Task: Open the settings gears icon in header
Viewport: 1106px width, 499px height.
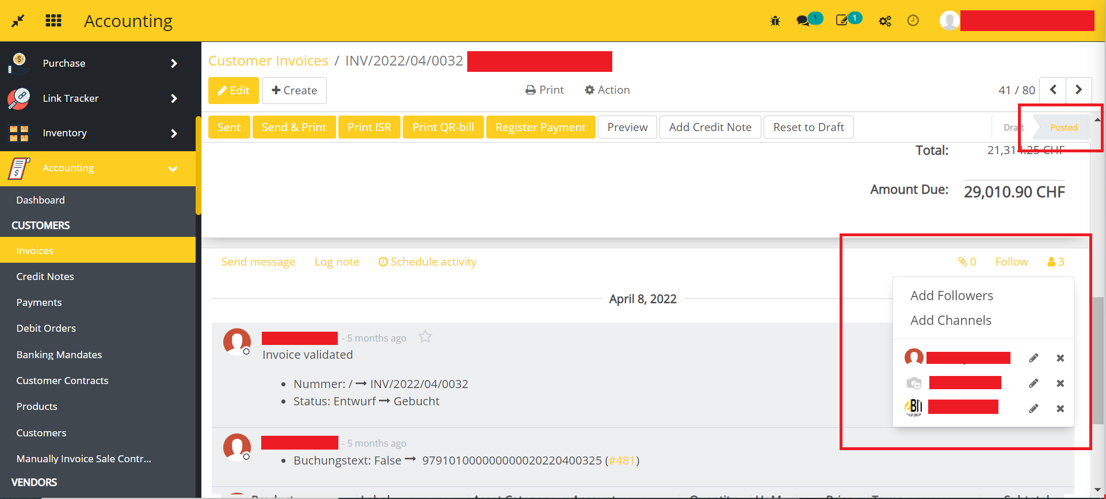Action: [x=885, y=21]
